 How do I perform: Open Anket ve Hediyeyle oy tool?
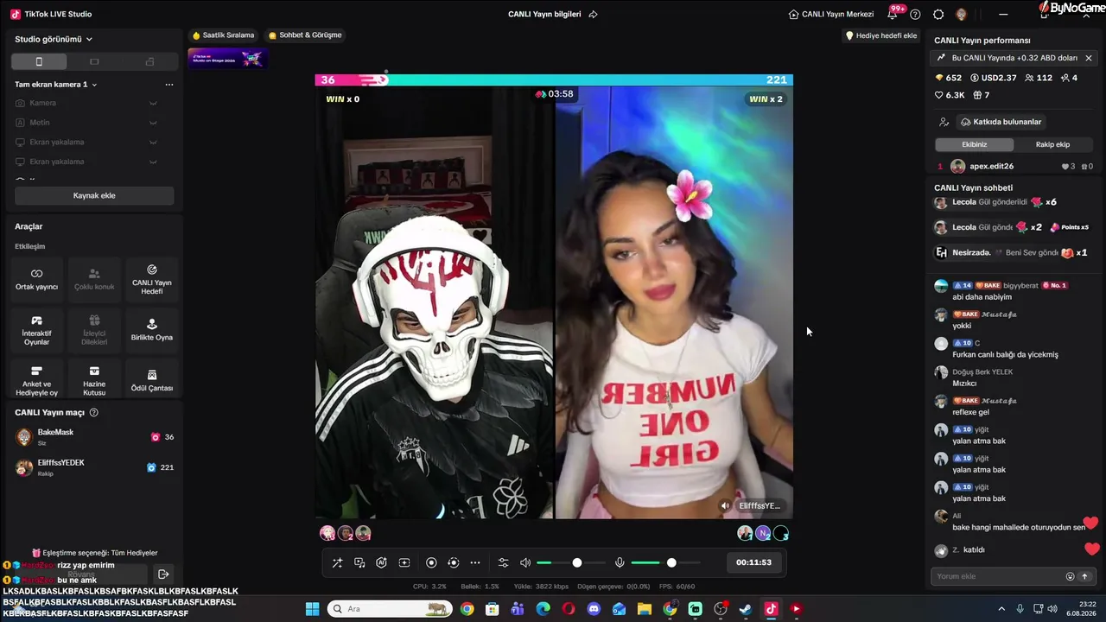point(36,381)
